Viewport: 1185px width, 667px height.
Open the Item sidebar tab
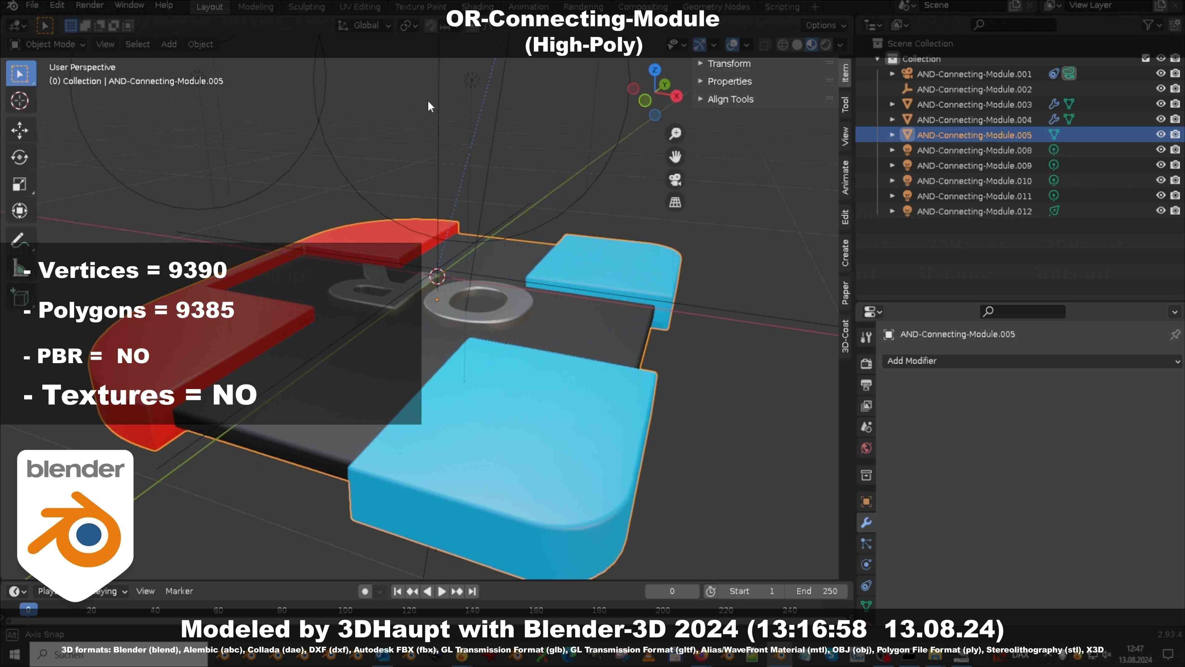tap(845, 73)
